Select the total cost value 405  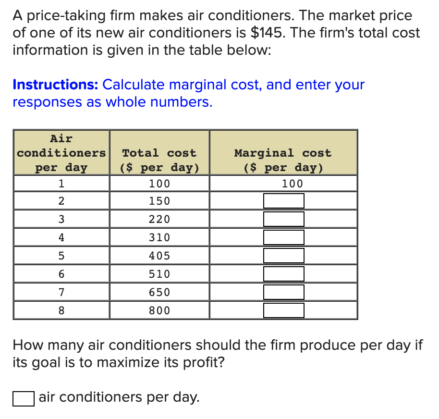(x=159, y=255)
